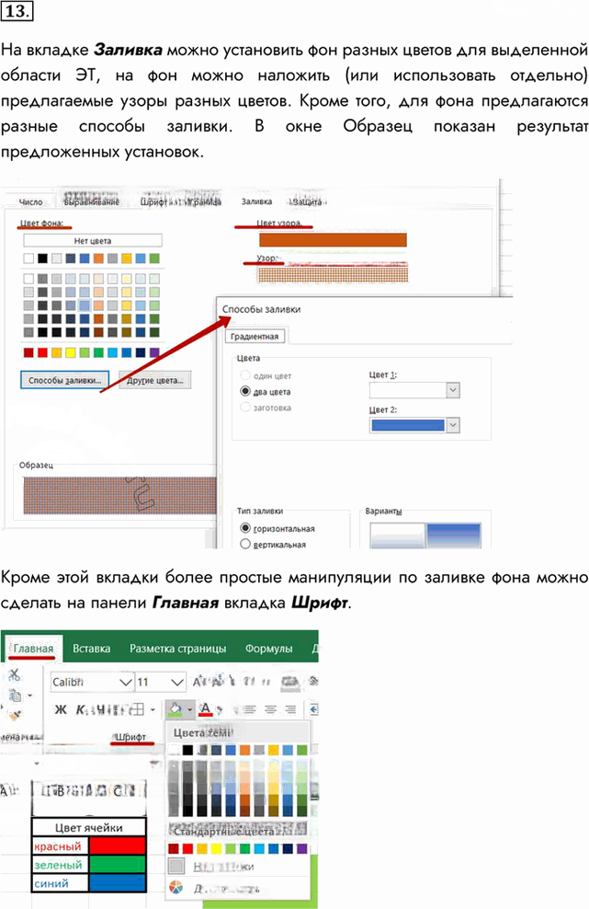Screen dimensions: 589x909
Task: Open the orange 'Цвет узора' dropdown
Action: point(333,239)
